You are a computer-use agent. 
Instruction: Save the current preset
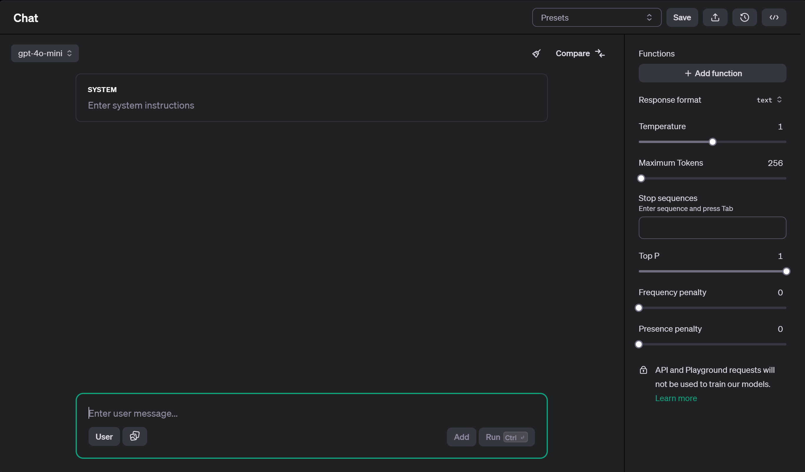click(682, 18)
